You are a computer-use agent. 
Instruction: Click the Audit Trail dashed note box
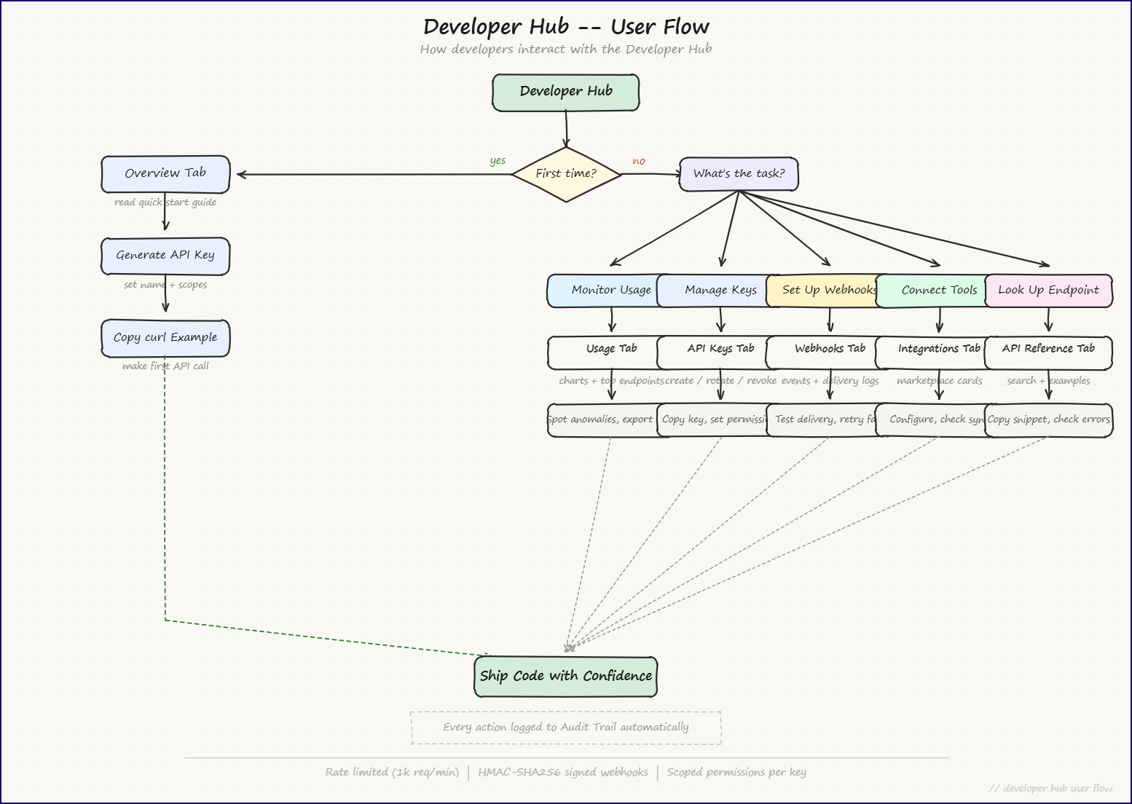pyautogui.click(x=566, y=728)
